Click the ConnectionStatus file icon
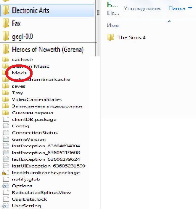The height and width of the screenshot is (209, 196). pos(6,133)
